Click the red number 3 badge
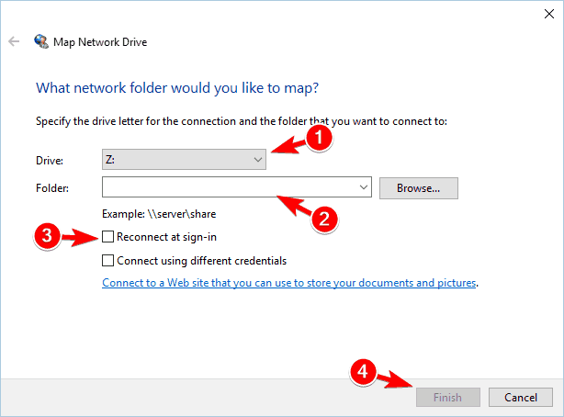The image size is (564, 417). [47, 236]
